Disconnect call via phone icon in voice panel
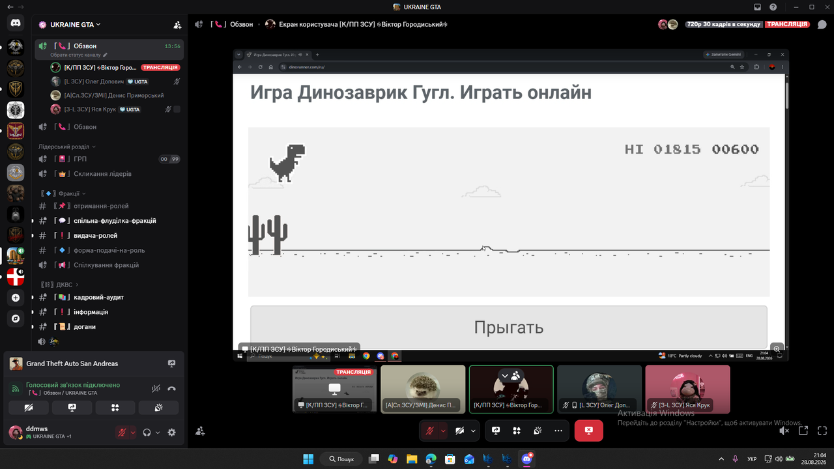834x469 pixels. pos(171,388)
